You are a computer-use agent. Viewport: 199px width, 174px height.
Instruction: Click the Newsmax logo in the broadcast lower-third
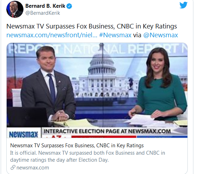point(23,134)
